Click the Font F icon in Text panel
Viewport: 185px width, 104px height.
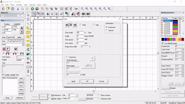[8, 49]
